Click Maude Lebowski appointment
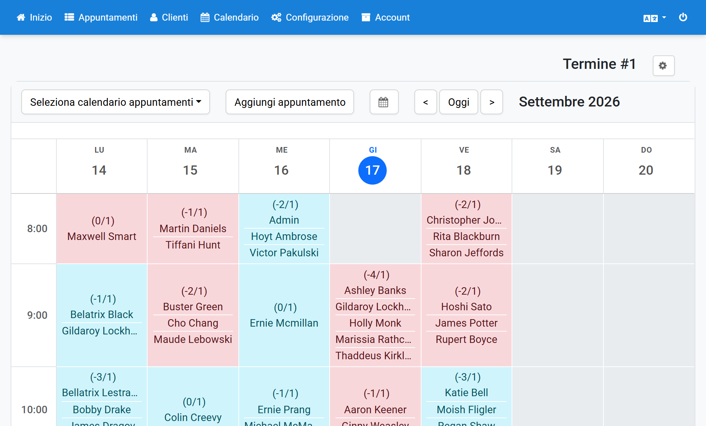This screenshot has width=706, height=426. point(193,339)
